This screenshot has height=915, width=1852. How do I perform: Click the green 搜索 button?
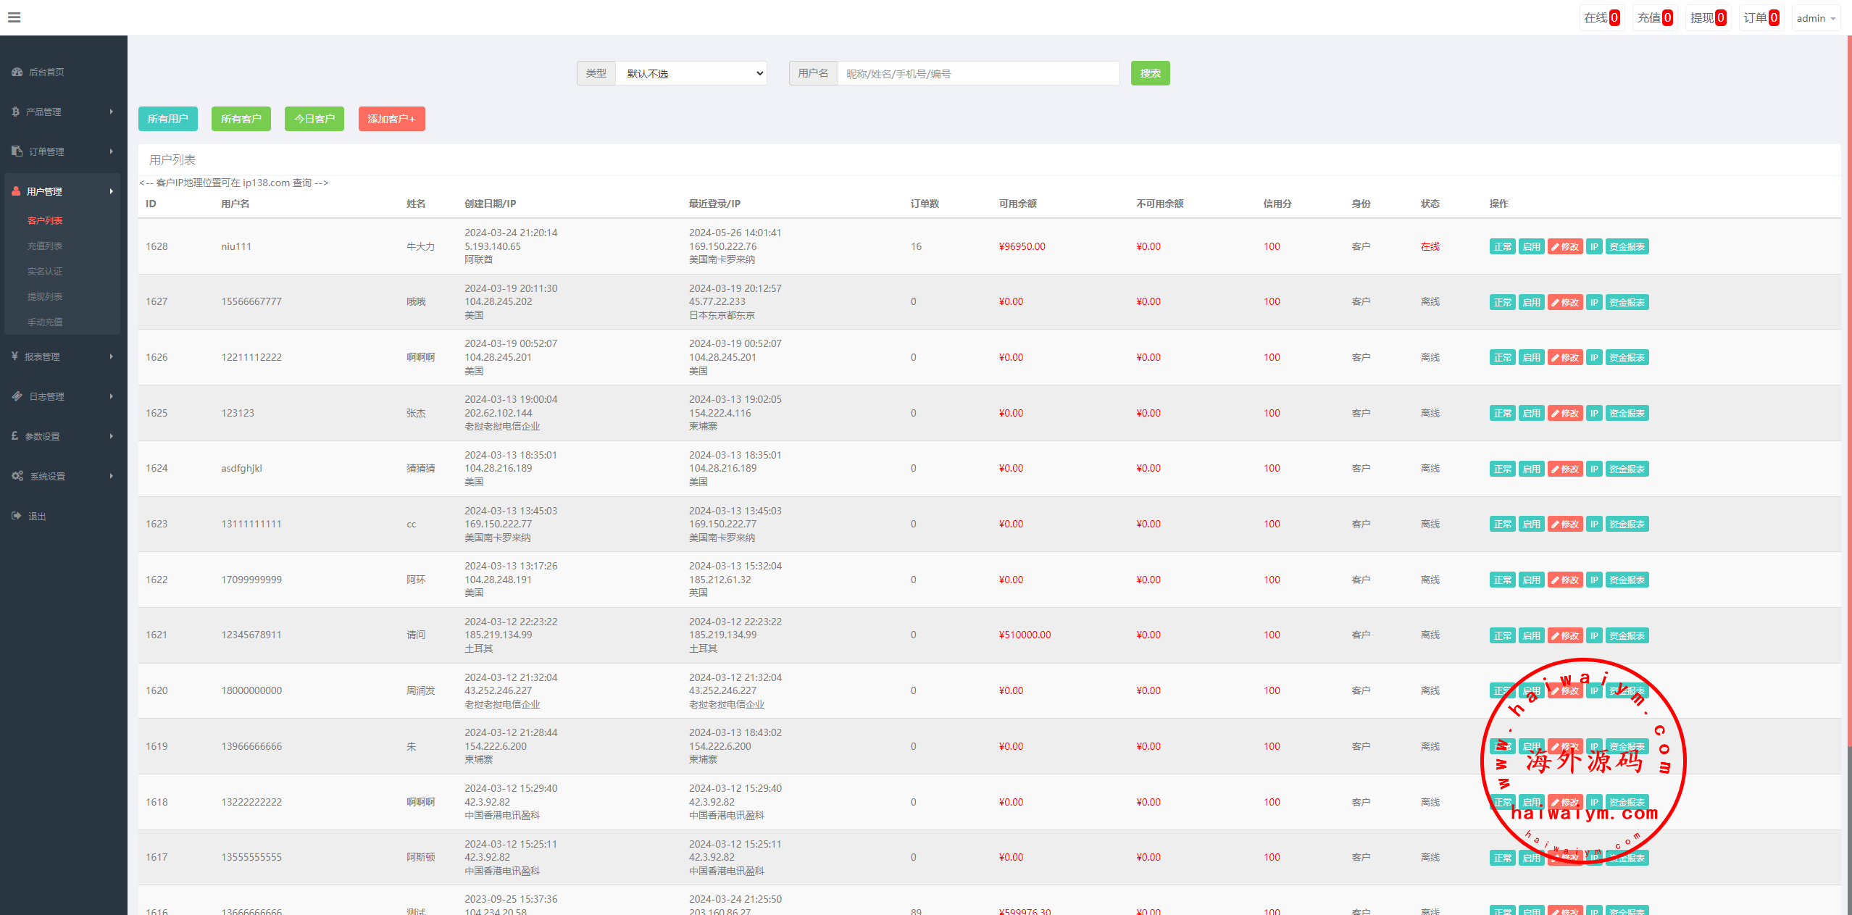[x=1150, y=73]
